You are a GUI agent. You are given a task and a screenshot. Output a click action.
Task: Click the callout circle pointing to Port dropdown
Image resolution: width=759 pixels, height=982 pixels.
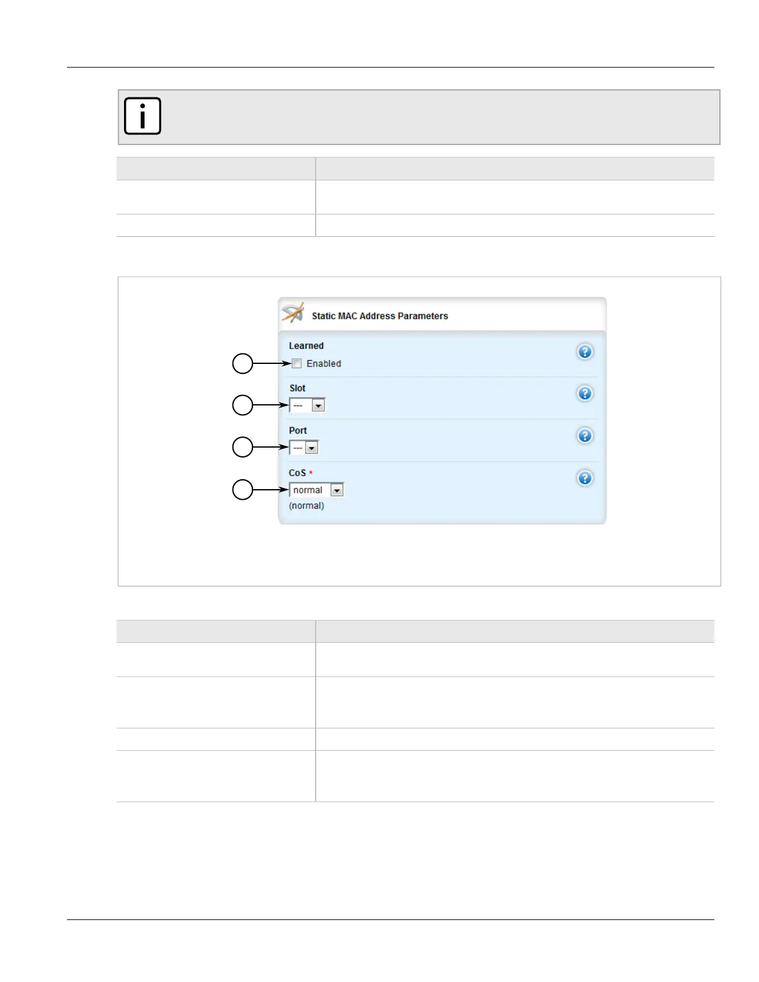point(242,448)
